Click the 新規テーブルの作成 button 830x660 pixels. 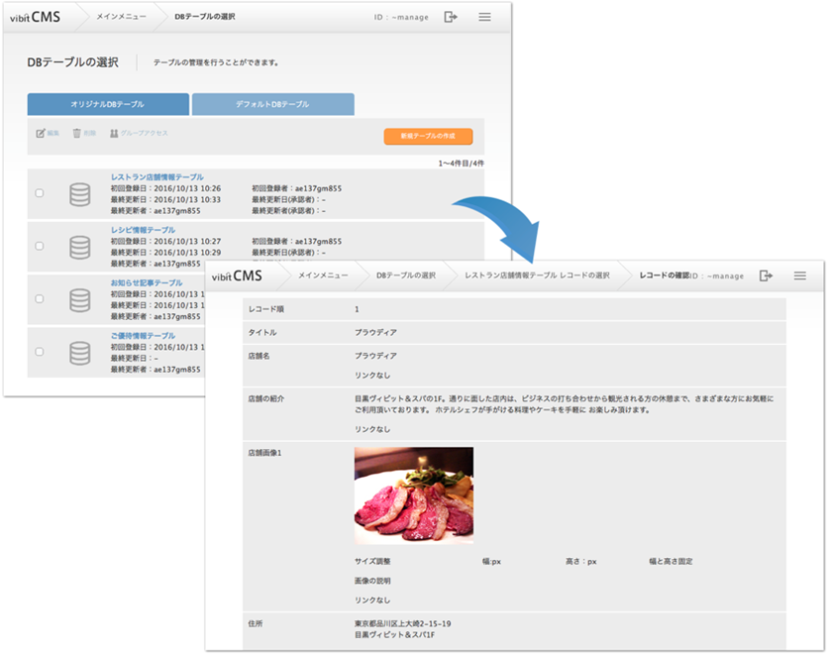click(428, 137)
